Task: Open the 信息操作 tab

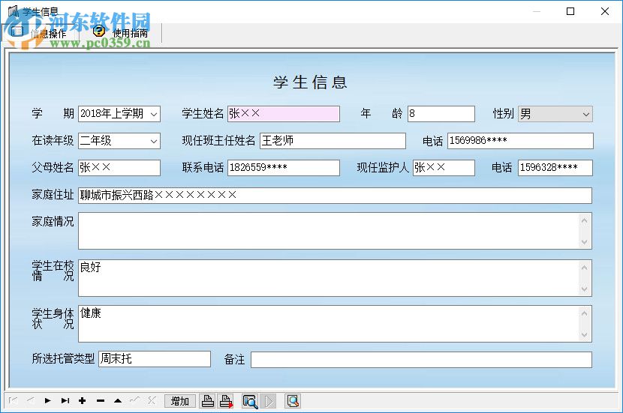Action: pyautogui.click(x=40, y=33)
